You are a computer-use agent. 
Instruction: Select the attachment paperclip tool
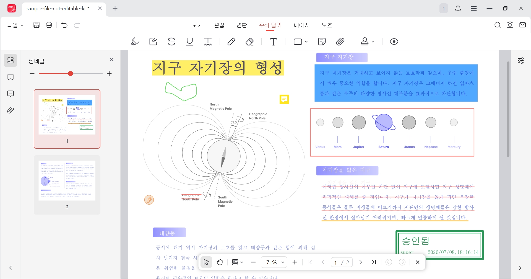[x=340, y=42]
